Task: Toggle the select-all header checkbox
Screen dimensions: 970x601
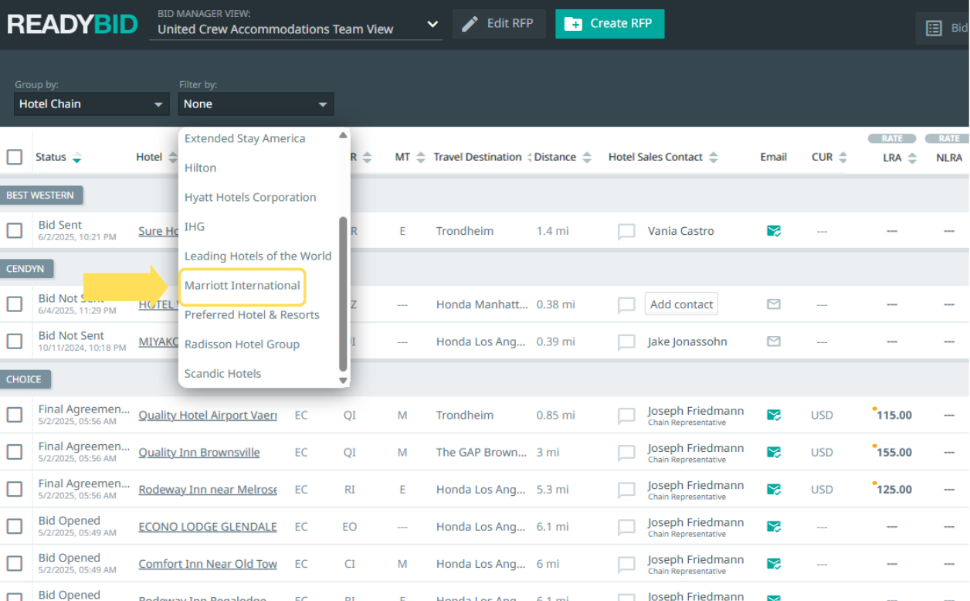Action: point(15,158)
